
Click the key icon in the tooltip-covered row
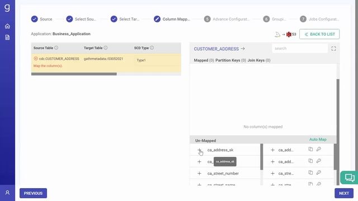click(x=319, y=161)
